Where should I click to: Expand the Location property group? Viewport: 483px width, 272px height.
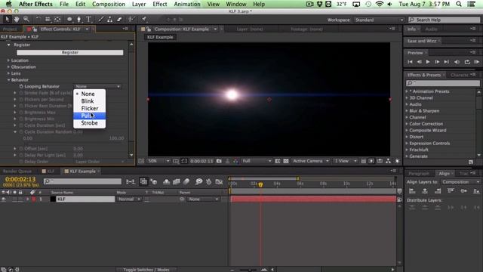[x=8, y=60]
